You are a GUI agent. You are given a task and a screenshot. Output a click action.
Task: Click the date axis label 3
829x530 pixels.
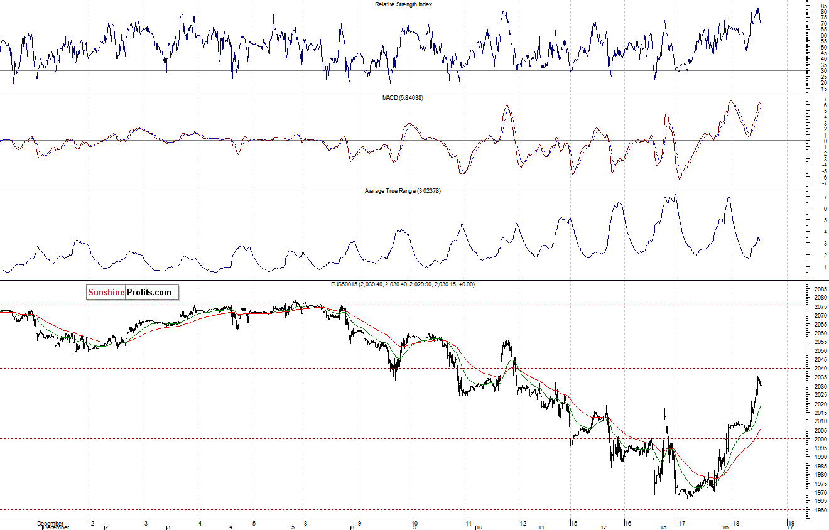tap(146, 523)
